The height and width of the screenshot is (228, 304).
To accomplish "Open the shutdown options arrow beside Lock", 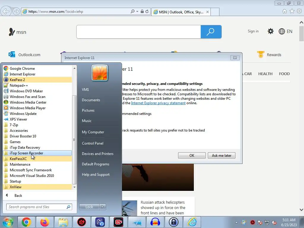I will 102,207.
